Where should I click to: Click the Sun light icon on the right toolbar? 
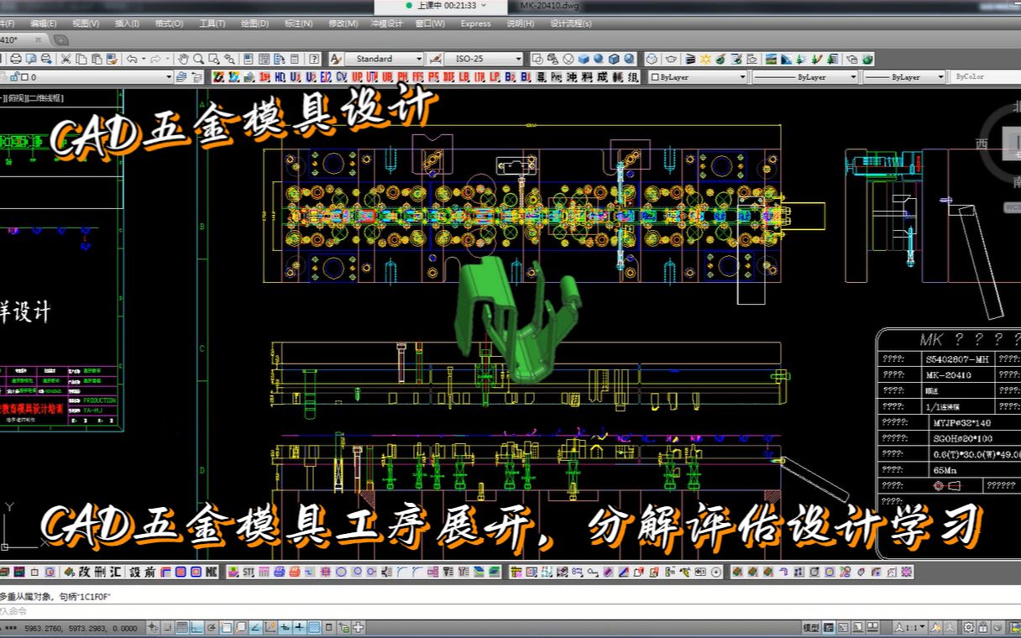[704, 59]
